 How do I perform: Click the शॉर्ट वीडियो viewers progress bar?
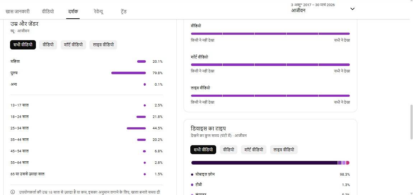click(x=270, y=65)
